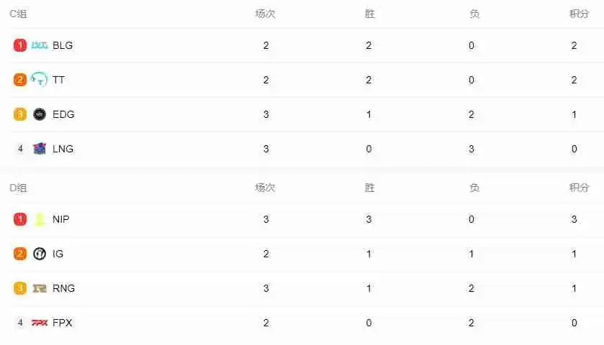Viewport: 604px width, 345px height.
Task: Click the IG team logo
Action: tap(40, 254)
